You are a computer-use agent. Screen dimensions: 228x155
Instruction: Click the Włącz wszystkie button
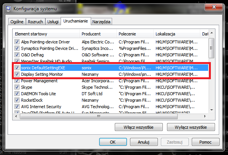138,127
